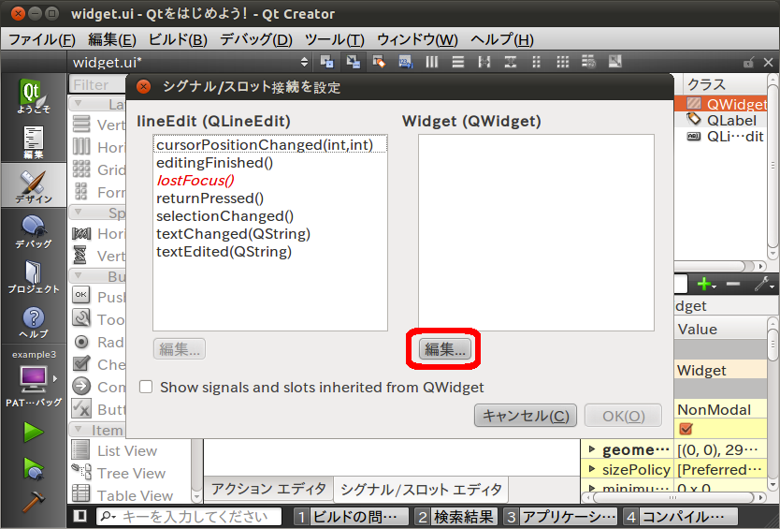Image resolution: width=780 pixels, height=529 pixels.
Task: Open the Welcome (ようこそ) mode
Action: (x=33, y=96)
